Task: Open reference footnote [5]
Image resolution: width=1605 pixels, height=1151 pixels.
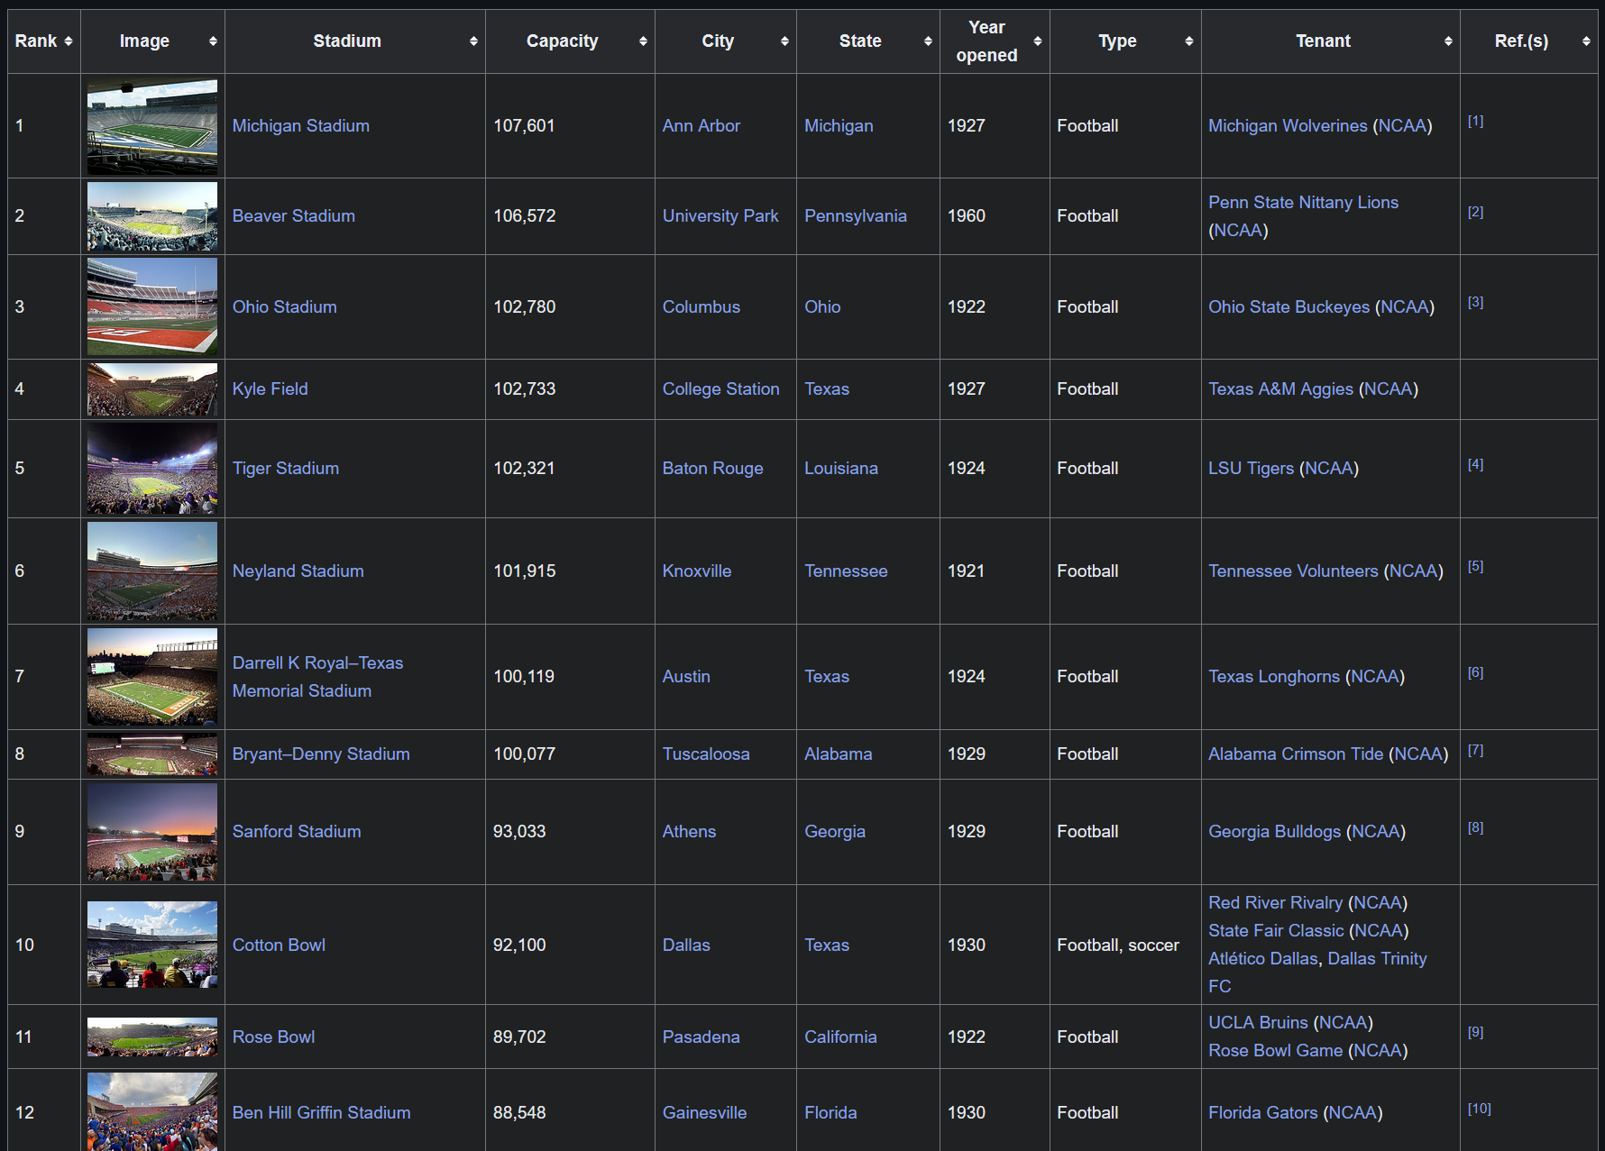Action: (x=1475, y=567)
